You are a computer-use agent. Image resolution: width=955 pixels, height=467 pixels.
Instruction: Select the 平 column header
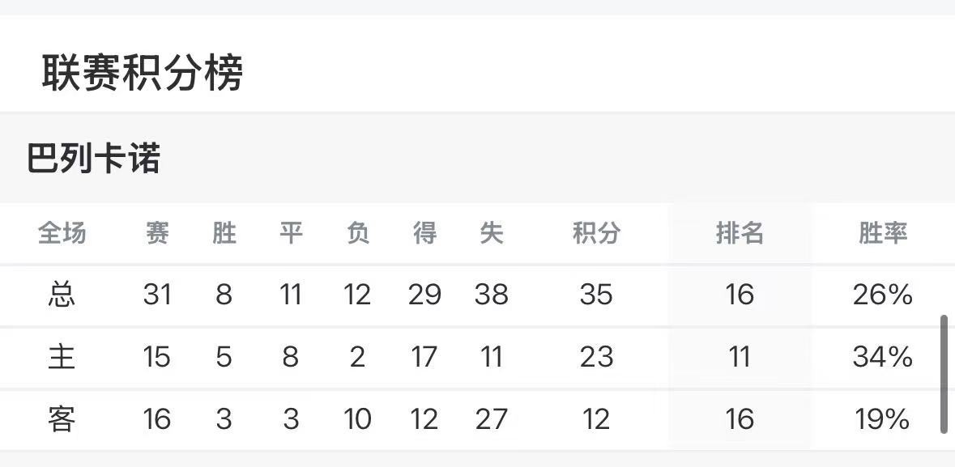coord(291,234)
